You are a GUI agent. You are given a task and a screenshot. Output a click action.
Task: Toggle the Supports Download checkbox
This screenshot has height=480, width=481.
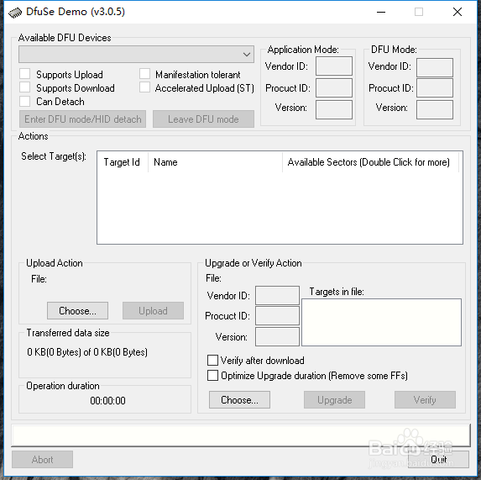click(25, 87)
